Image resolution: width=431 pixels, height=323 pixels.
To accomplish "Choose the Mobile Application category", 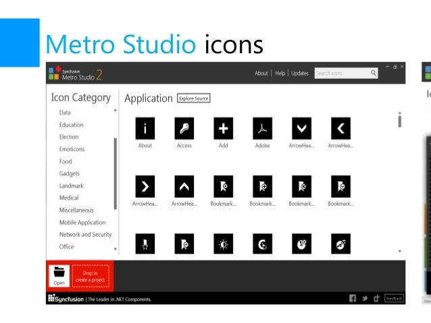I will tap(82, 223).
